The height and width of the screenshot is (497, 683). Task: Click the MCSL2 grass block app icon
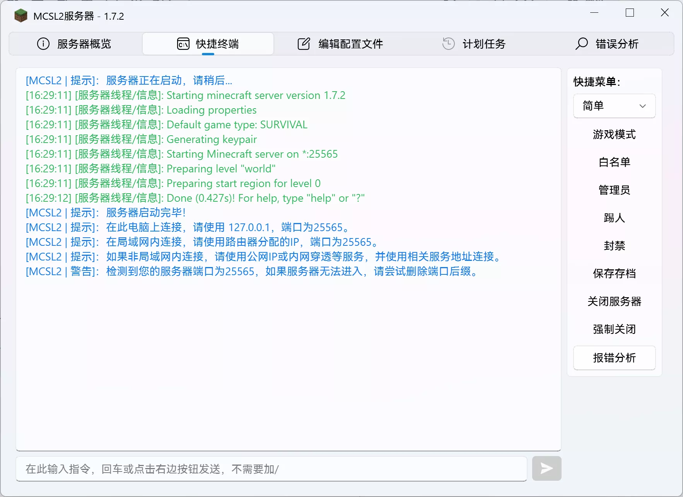point(20,16)
